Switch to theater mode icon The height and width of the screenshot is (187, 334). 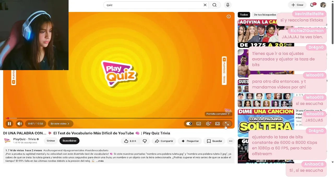[217, 124]
